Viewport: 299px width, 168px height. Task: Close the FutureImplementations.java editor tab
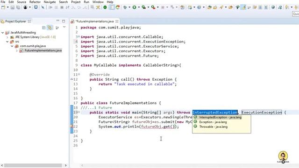point(117,21)
